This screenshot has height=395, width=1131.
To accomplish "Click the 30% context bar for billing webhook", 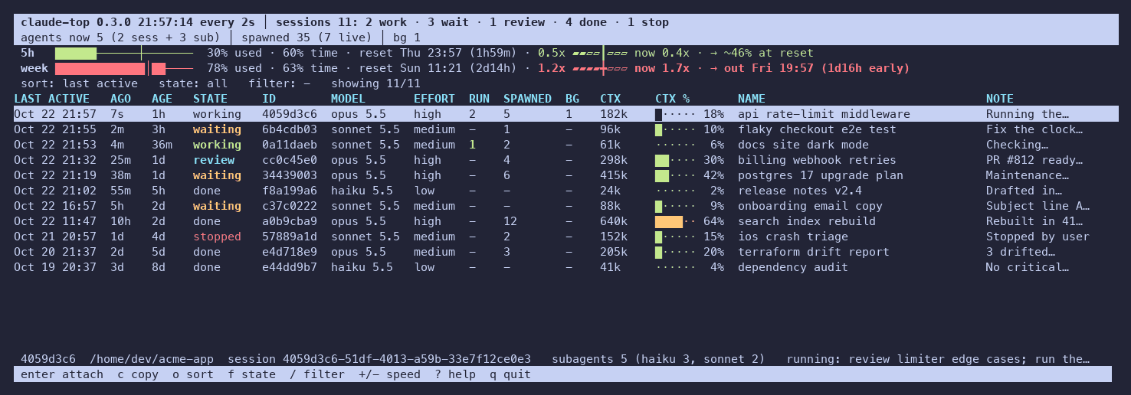I will point(675,160).
